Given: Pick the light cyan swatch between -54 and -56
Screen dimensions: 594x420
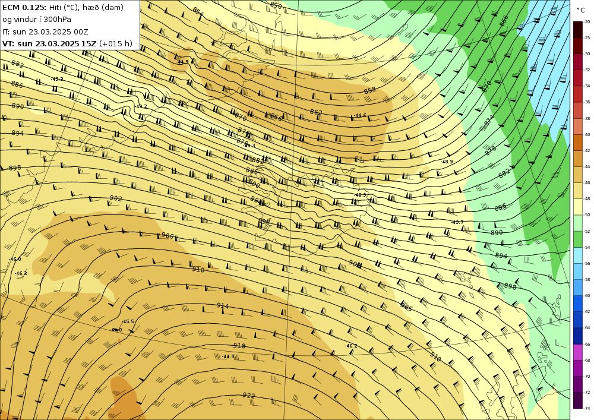Looking at the screenshot, I should pos(578,255).
